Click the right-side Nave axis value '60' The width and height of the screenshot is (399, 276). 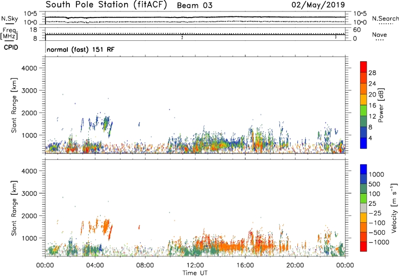[357, 30]
